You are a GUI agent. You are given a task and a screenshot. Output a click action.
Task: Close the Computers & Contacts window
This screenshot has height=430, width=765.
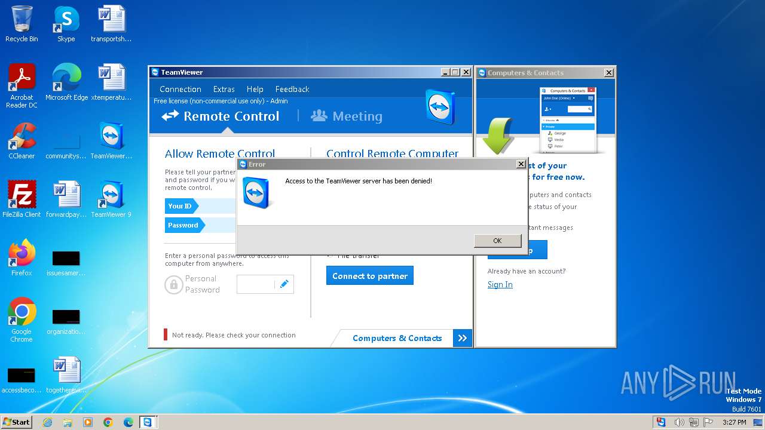click(608, 73)
